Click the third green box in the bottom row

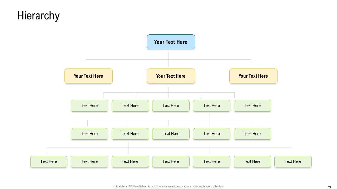tap(130, 162)
